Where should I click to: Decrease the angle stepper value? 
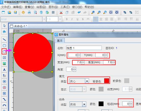[x=75, y=71]
